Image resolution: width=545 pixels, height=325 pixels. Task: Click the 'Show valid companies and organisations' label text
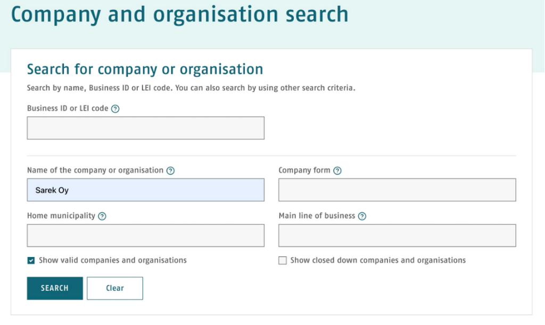[113, 261]
